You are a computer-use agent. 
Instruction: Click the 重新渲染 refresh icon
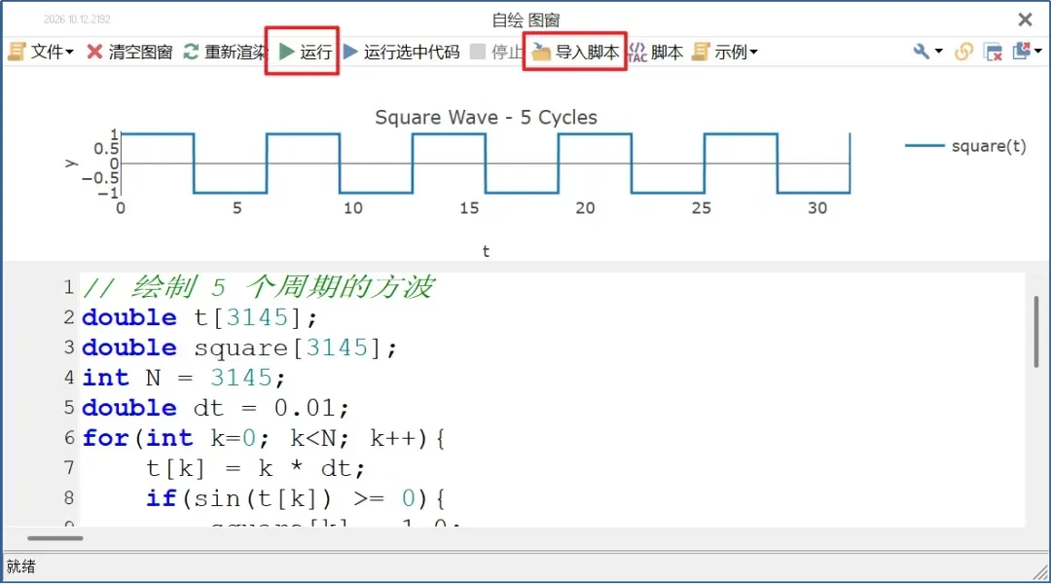pos(191,52)
